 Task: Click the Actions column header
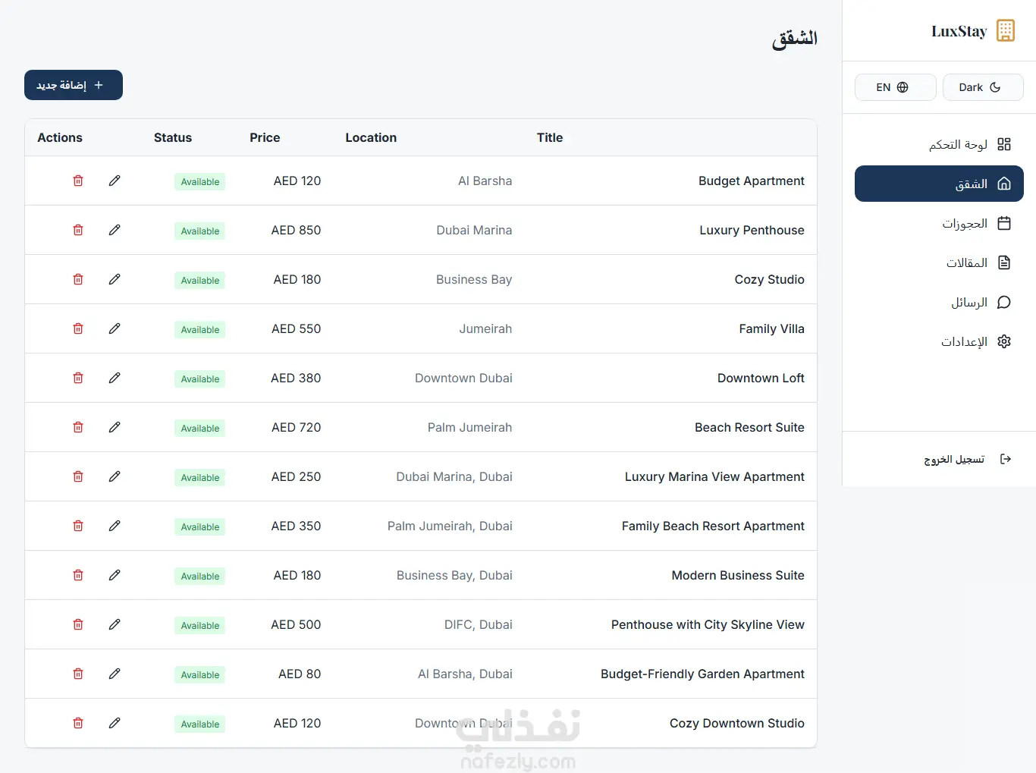tap(60, 137)
